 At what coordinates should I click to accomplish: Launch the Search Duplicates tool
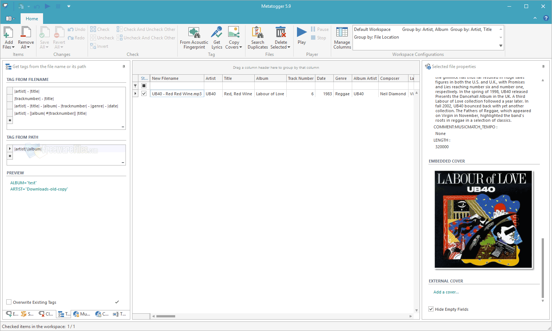click(258, 37)
